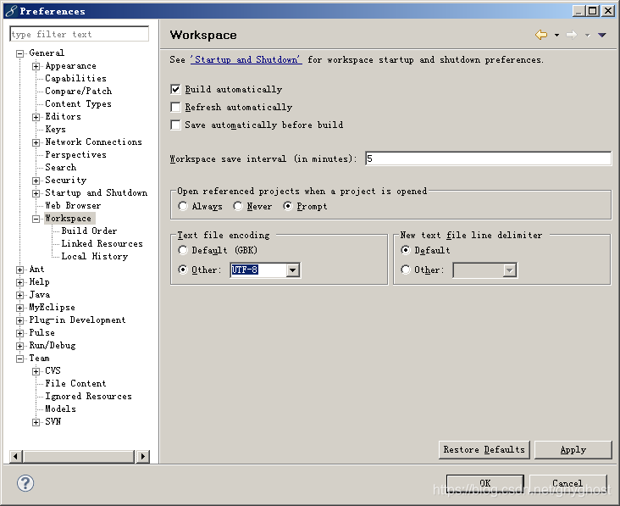Expand the CVS tree node

(x=36, y=371)
